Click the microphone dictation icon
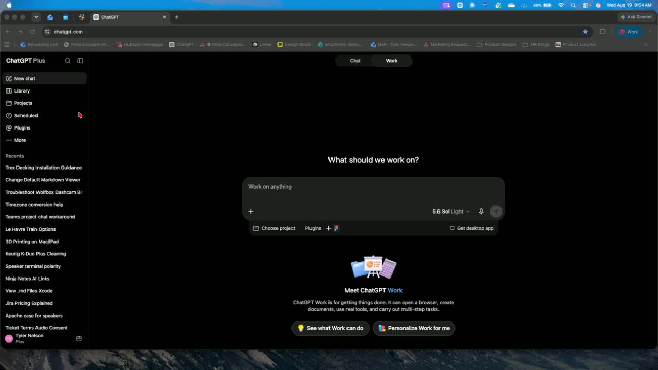Viewport: 658px width, 370px height. (481, 211)
